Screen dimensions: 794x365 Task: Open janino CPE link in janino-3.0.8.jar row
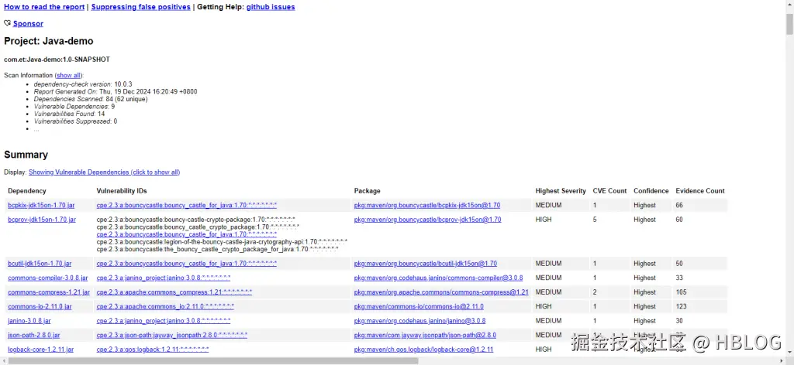pos(164,321)
